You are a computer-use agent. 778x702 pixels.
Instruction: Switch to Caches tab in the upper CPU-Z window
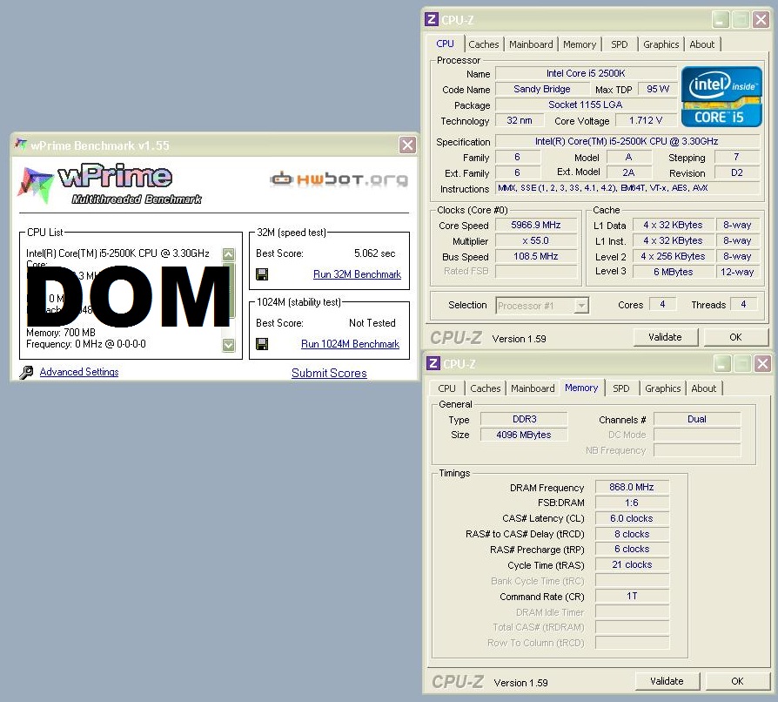484,44
